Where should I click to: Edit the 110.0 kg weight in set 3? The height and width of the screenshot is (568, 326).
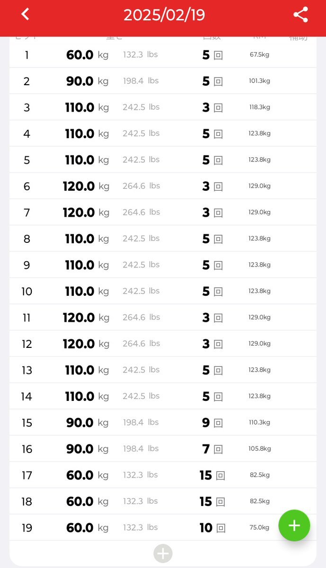[x=79, y=107]
